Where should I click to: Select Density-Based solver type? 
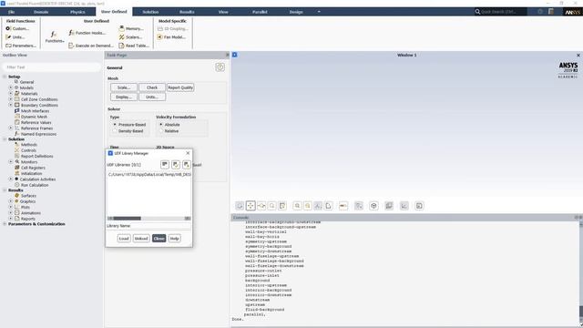coord(128,131)
